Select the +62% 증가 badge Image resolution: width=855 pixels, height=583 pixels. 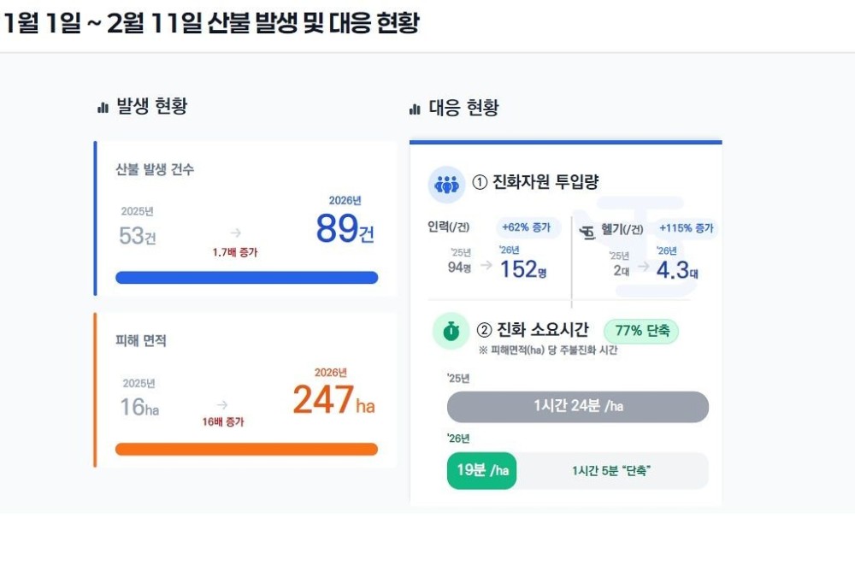pyautogui.click(x=528, y=228)
